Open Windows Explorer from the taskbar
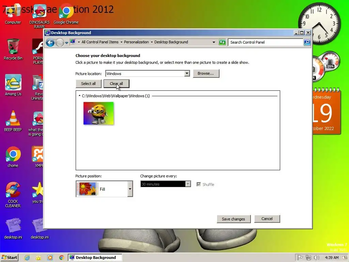 click(39, 258)
